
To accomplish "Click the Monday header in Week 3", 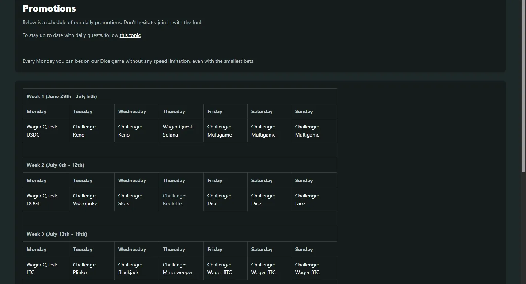I will click(37, 249).
